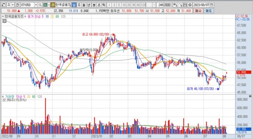Click the window layout icon at top-left
This screenshot has height=139, width=253.
click(3, 5)
